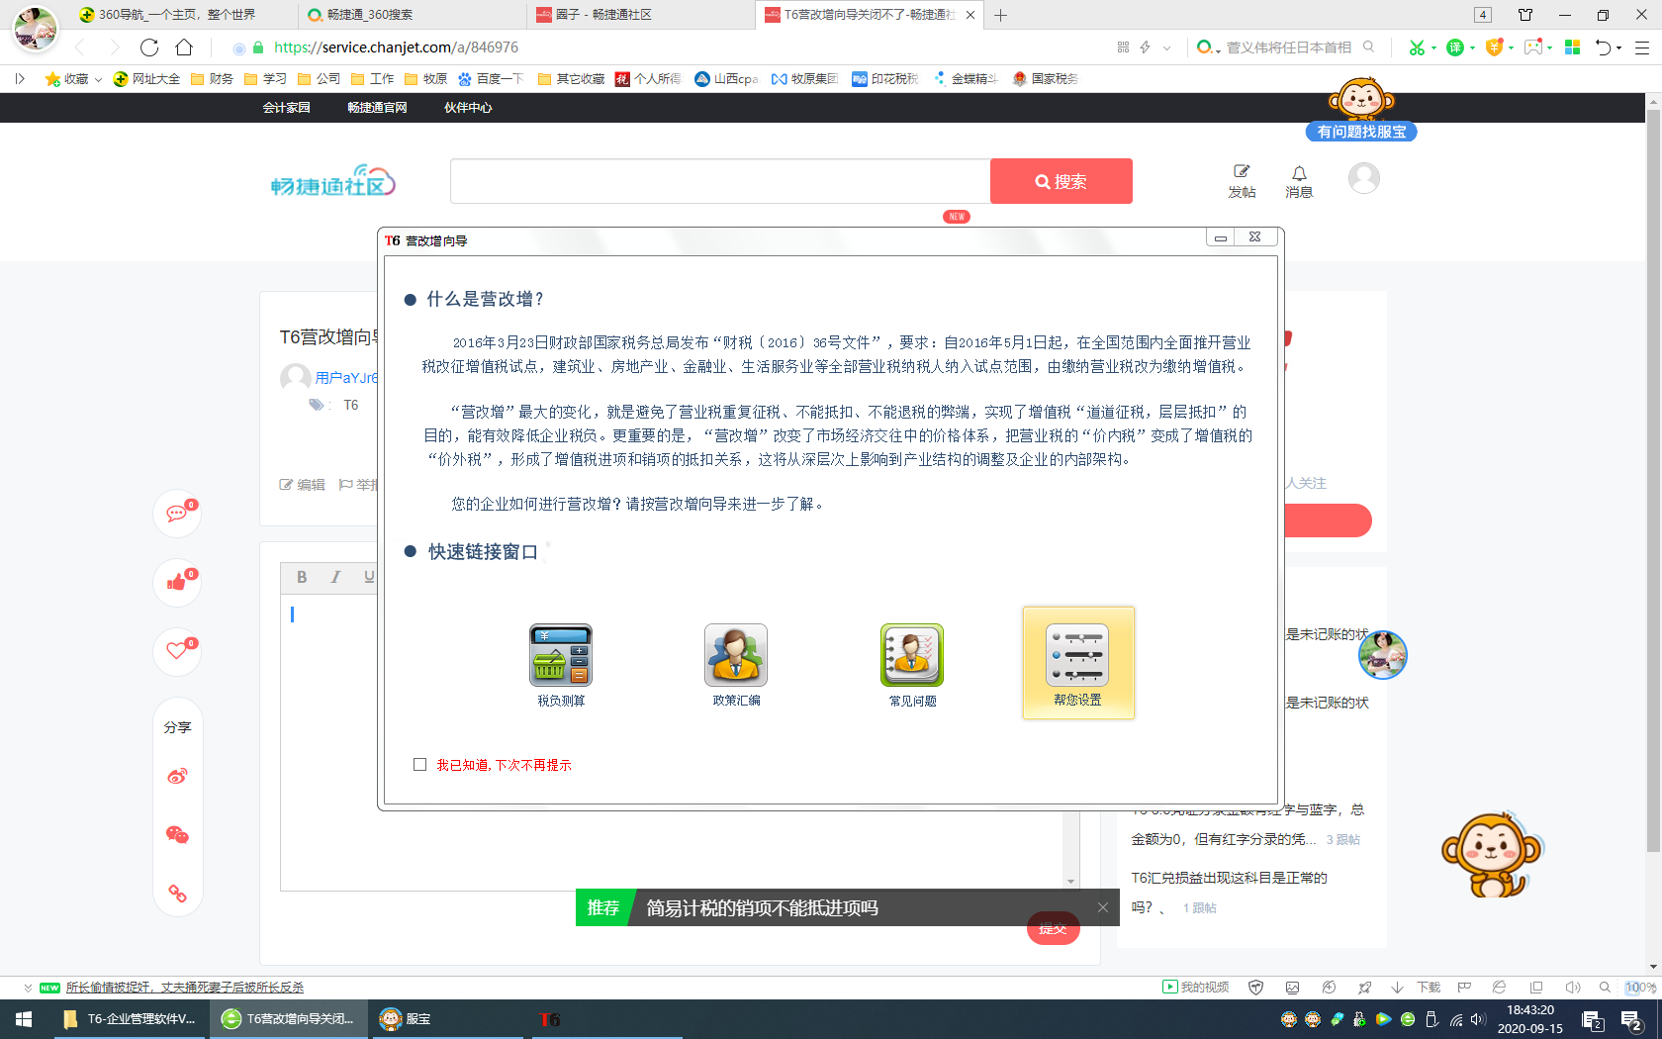Click the user avatar in the header

pos(1364,178)
